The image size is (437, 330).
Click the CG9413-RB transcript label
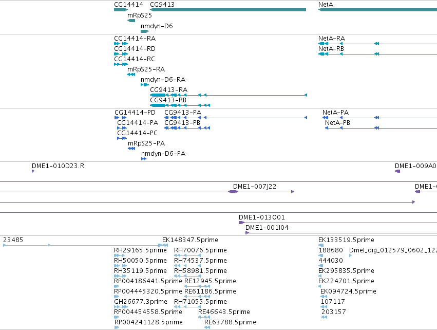168,100
